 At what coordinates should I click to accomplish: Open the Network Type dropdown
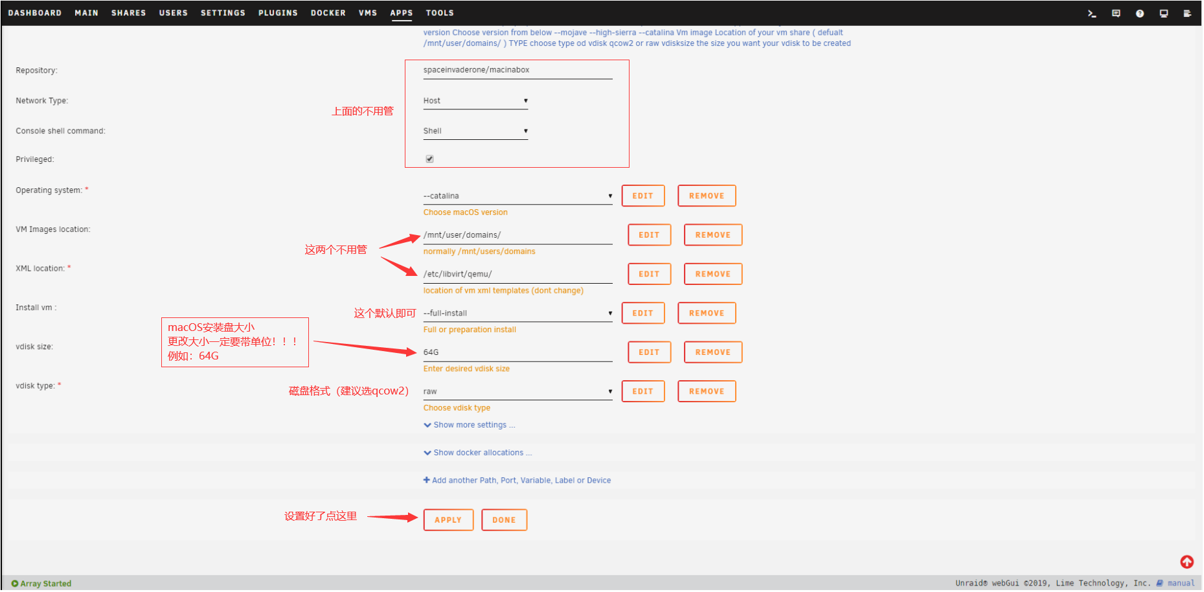coord(475,101)
